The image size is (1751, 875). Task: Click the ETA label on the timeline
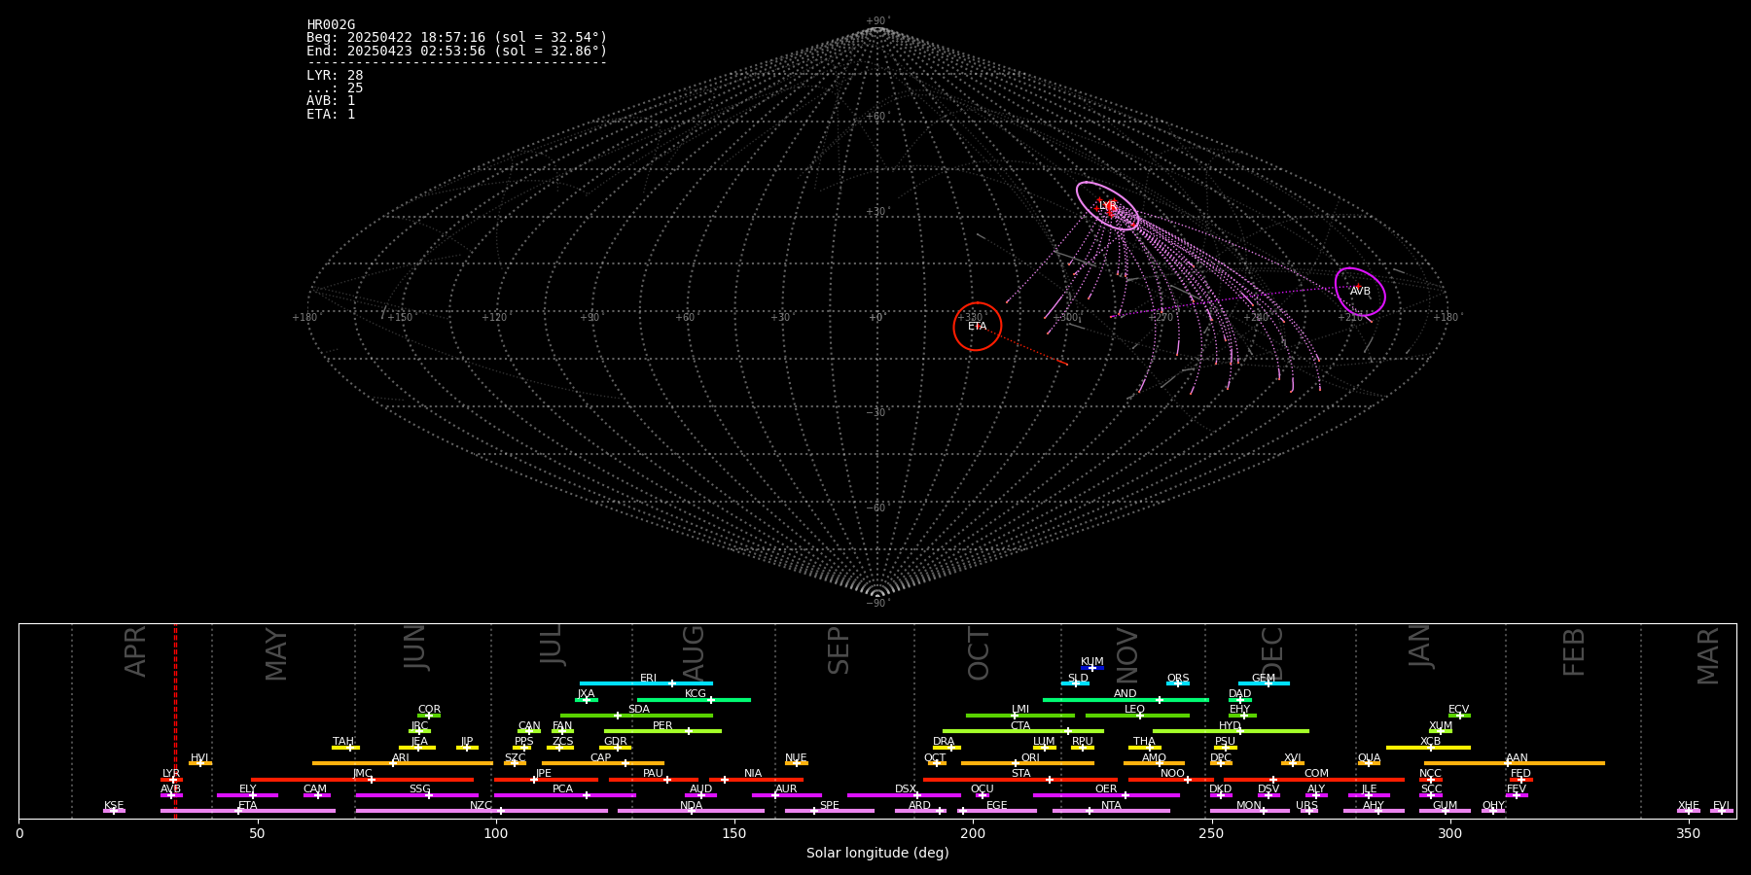click(248, 806)
